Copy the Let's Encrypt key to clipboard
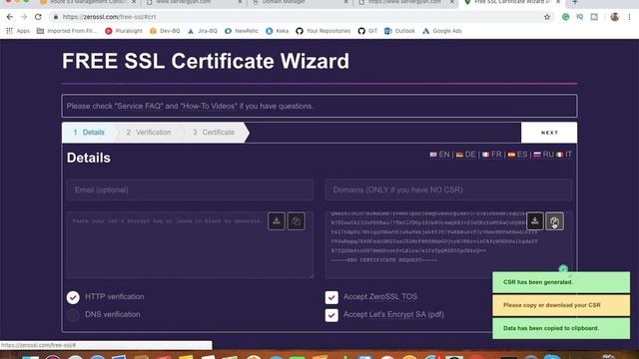Screen dimensions: 639x359 coord(296,221)
